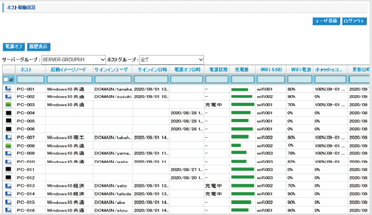Focus the ホスト column filter field
The width and height of the screenshot is (372, 215).
[31, 79]
